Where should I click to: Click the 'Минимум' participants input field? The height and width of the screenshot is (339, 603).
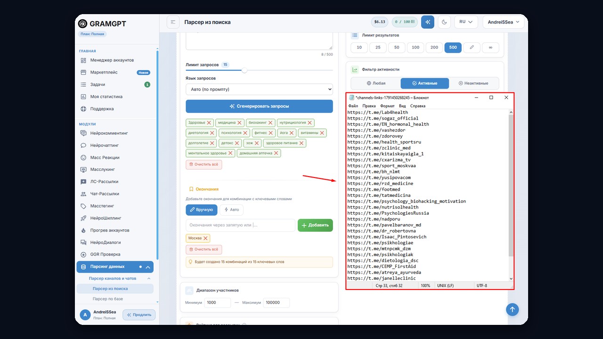[x=218, y=303]
